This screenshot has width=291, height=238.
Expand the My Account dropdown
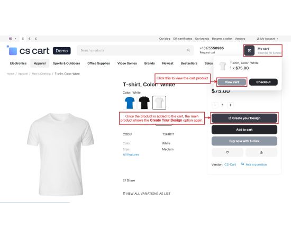[267, 39]
